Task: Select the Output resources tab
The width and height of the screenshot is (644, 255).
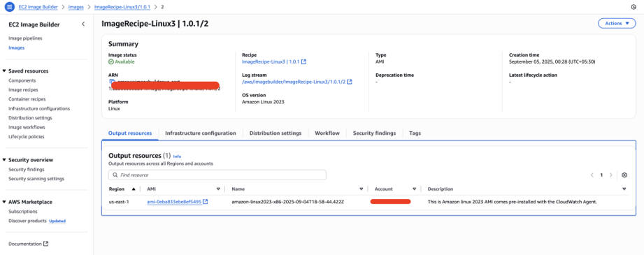Action: click(130, 133)
